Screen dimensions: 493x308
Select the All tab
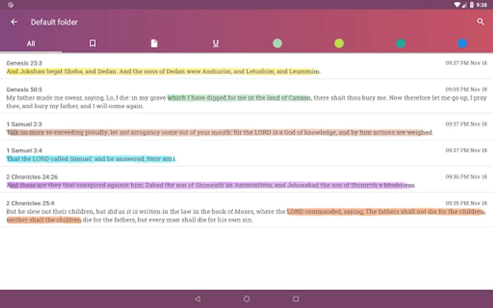coord(31,43)
